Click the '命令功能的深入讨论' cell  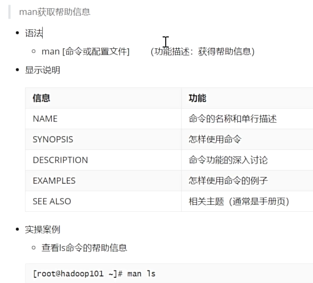[x=247, y=160]
